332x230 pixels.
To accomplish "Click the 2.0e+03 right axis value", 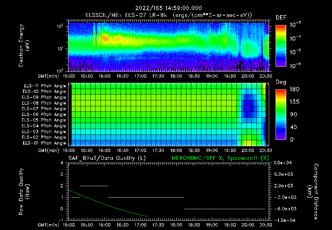I will tap(283, 186).
